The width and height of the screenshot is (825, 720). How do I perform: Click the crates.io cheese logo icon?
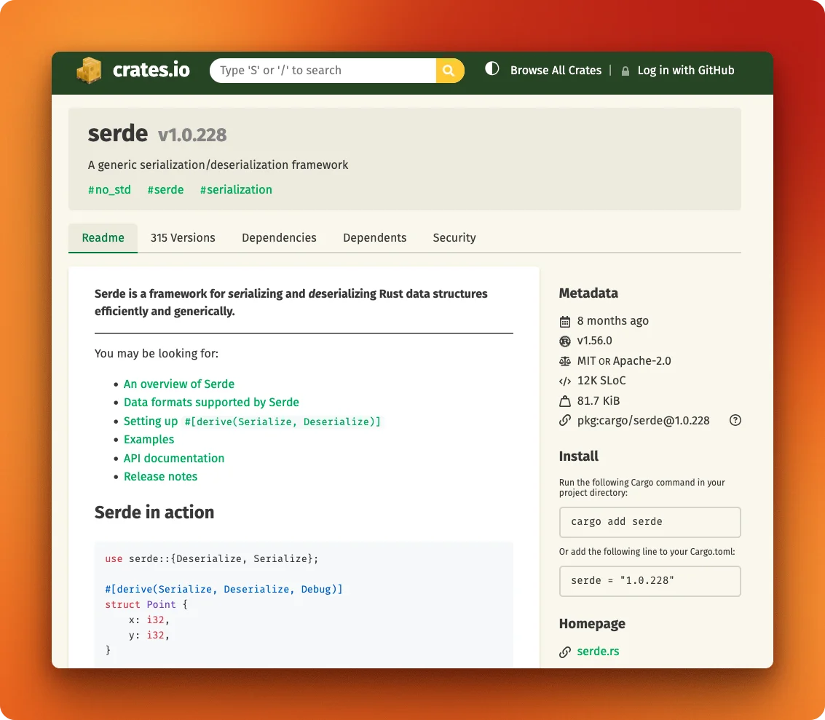coord(89,71)
